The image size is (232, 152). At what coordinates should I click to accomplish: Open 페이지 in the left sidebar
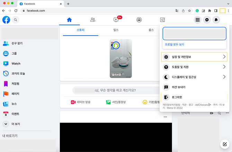click(x=29, y=94)
